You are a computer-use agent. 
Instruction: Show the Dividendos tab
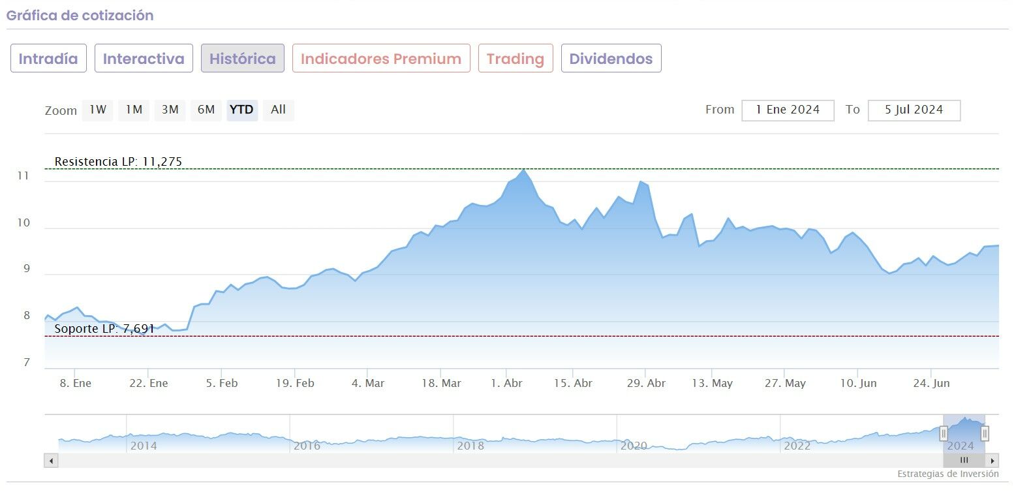tap(611, 59)
